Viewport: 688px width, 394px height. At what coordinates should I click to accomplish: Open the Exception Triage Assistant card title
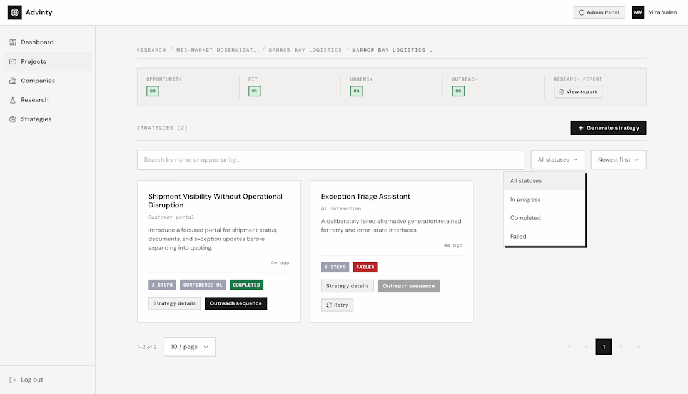click(365, 196)
